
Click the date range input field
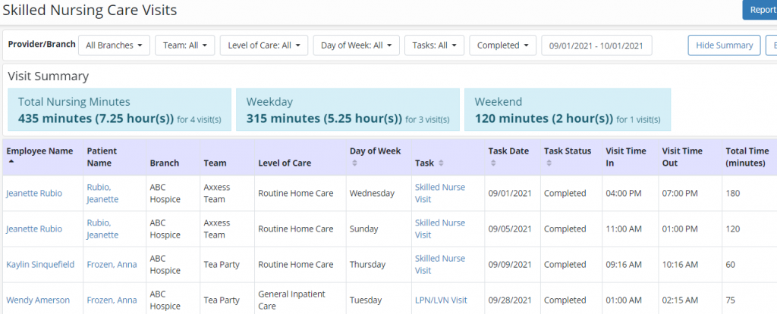596,45
